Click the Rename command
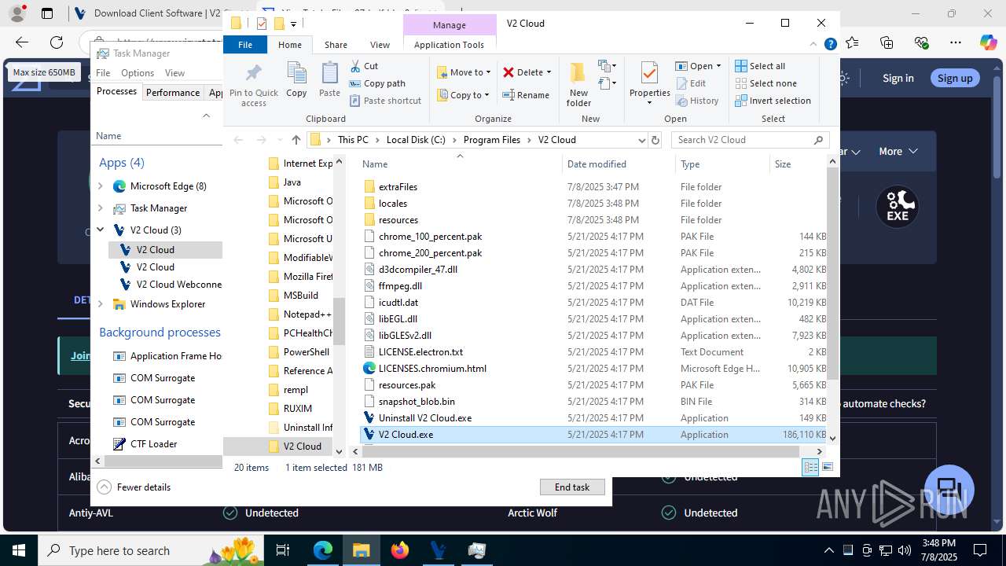The image size is (1006, 566). pyautogui.click(x=526, y=95)
